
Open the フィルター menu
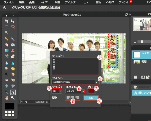(x=72, y=2)
